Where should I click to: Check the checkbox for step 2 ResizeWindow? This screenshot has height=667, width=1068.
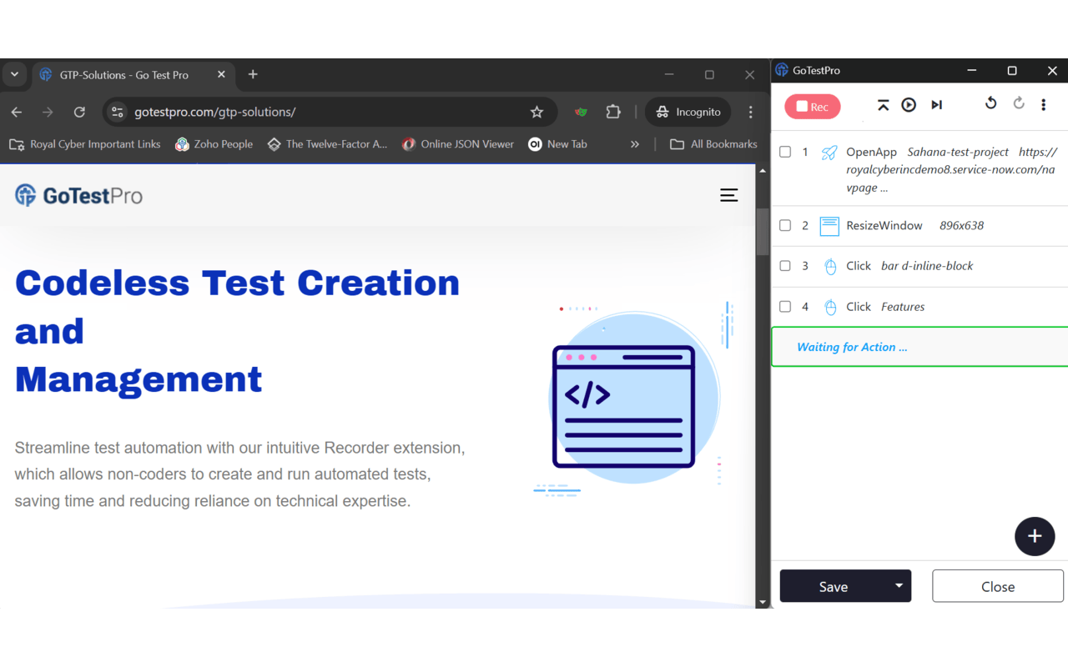785,225
